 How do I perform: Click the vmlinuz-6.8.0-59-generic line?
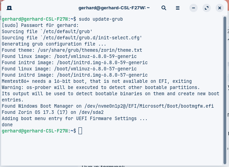69,56
